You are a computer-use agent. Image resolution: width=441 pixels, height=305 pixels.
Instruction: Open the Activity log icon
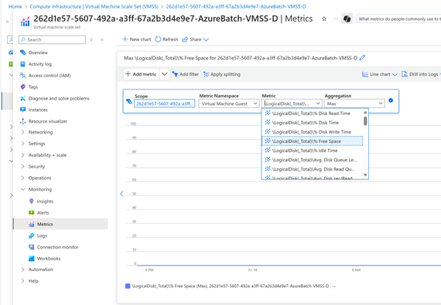(x=22, y=64)
